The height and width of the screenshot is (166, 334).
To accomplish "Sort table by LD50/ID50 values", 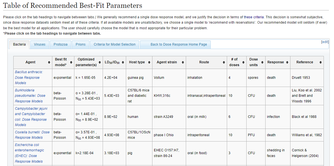I will coord(123,62).
